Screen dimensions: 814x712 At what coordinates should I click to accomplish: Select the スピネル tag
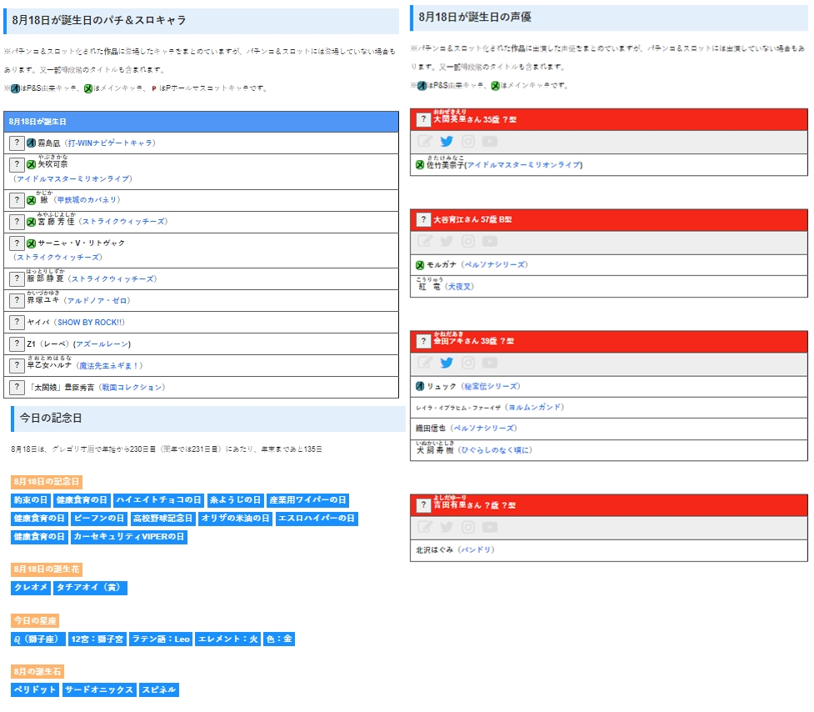[159, 689]
